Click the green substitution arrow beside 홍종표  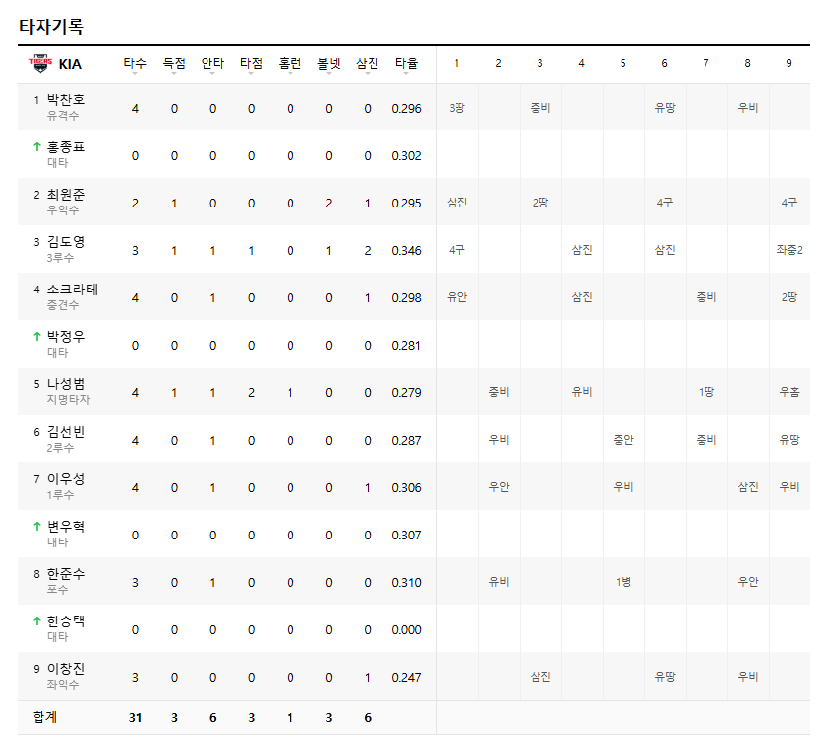point(36,146)
